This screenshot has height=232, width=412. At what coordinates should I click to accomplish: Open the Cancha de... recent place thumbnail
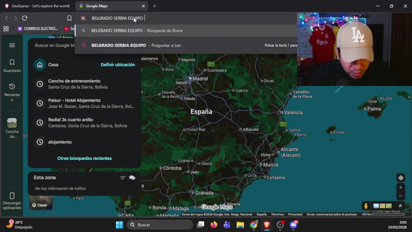click(x=12, y=128)
